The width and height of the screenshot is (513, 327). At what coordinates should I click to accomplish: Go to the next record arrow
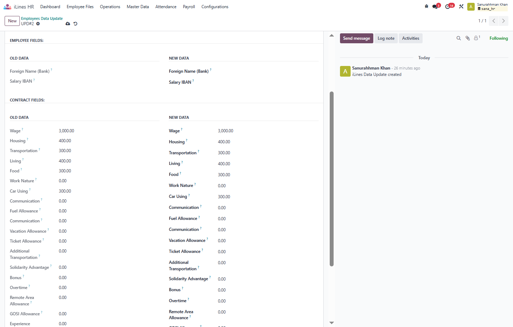(503, 21)
